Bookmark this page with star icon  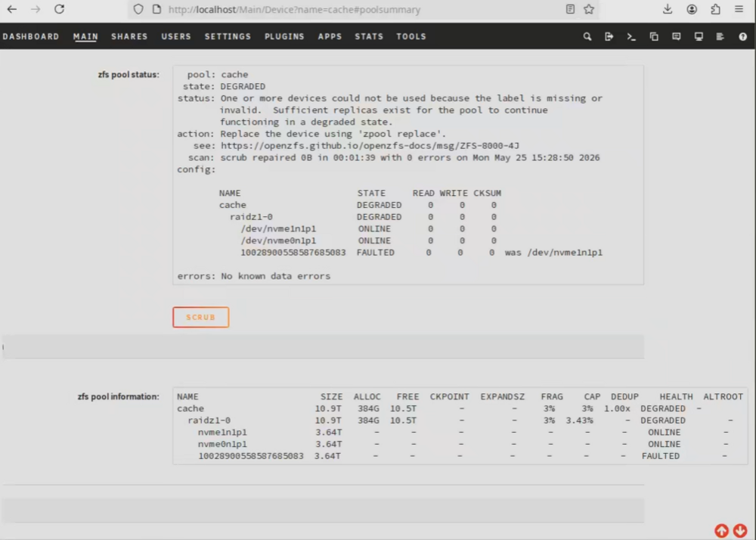coord(589,9)
